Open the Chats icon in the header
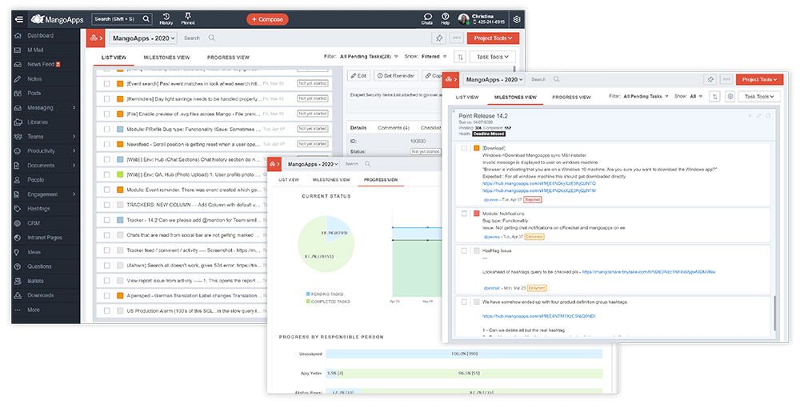 coord(427,19)
